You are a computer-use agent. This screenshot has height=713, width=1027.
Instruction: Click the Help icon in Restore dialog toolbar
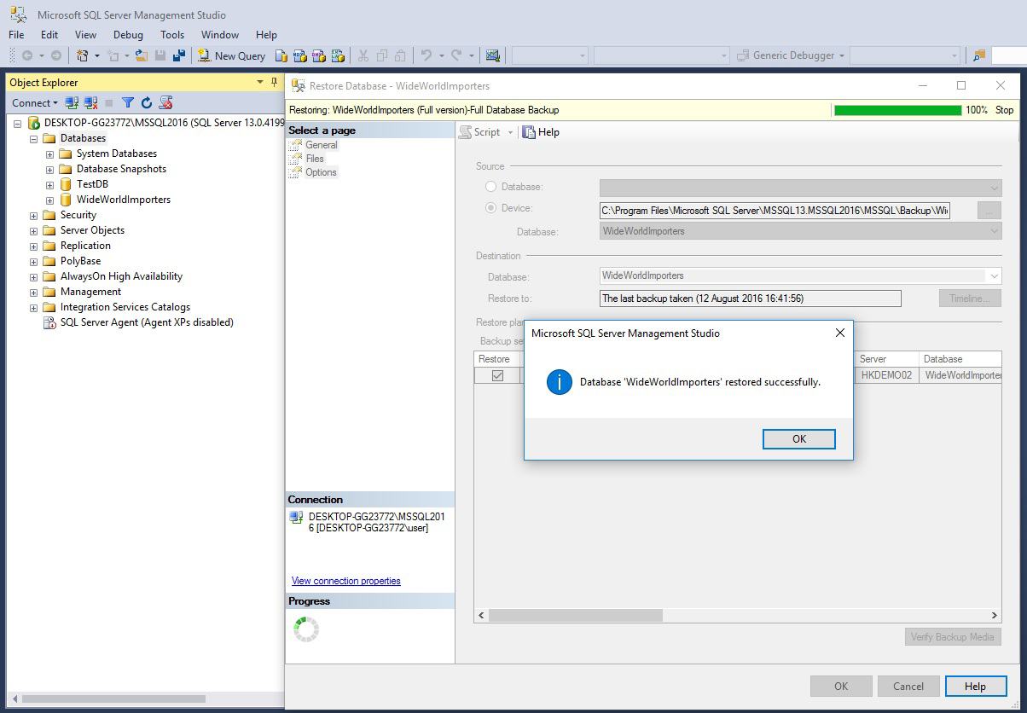(529, 132)
